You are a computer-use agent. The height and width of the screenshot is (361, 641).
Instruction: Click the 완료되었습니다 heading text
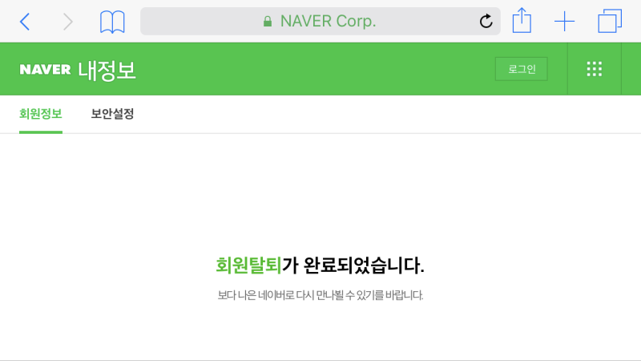(364, 266)
